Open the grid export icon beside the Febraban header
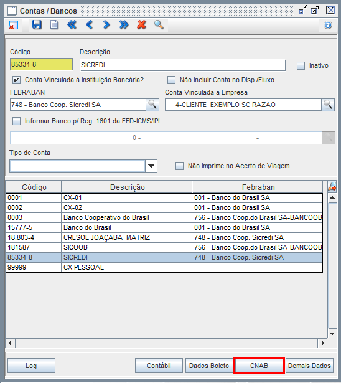341x383 pixels. 332,187
